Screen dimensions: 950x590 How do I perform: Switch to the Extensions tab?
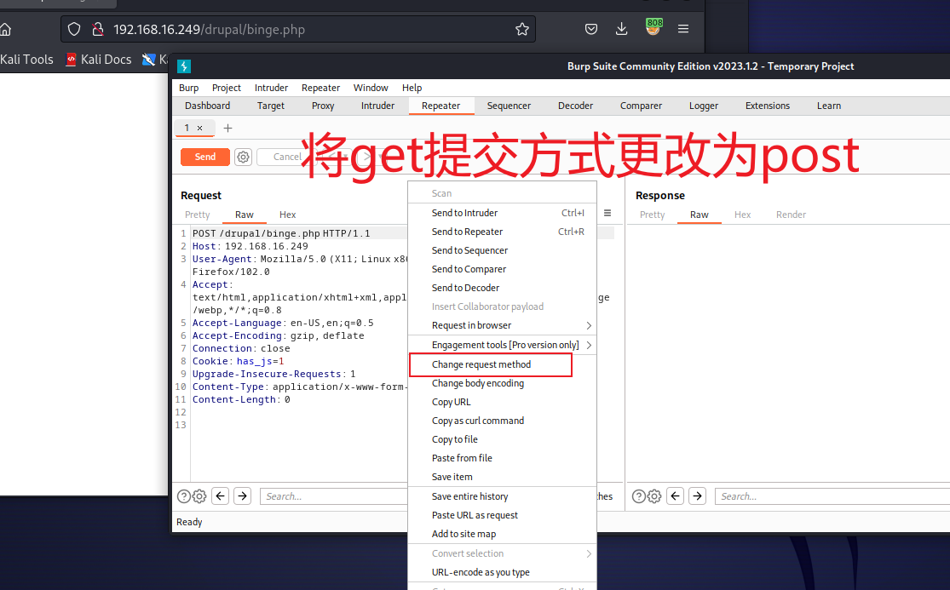coord(768,106)
